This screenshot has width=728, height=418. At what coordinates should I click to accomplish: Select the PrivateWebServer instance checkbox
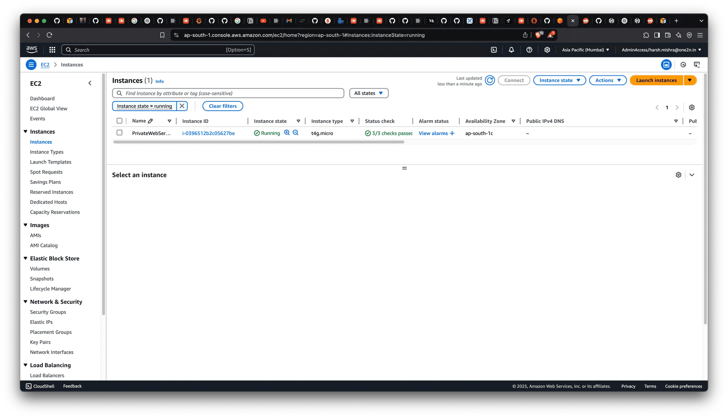[x=119, y=133]
